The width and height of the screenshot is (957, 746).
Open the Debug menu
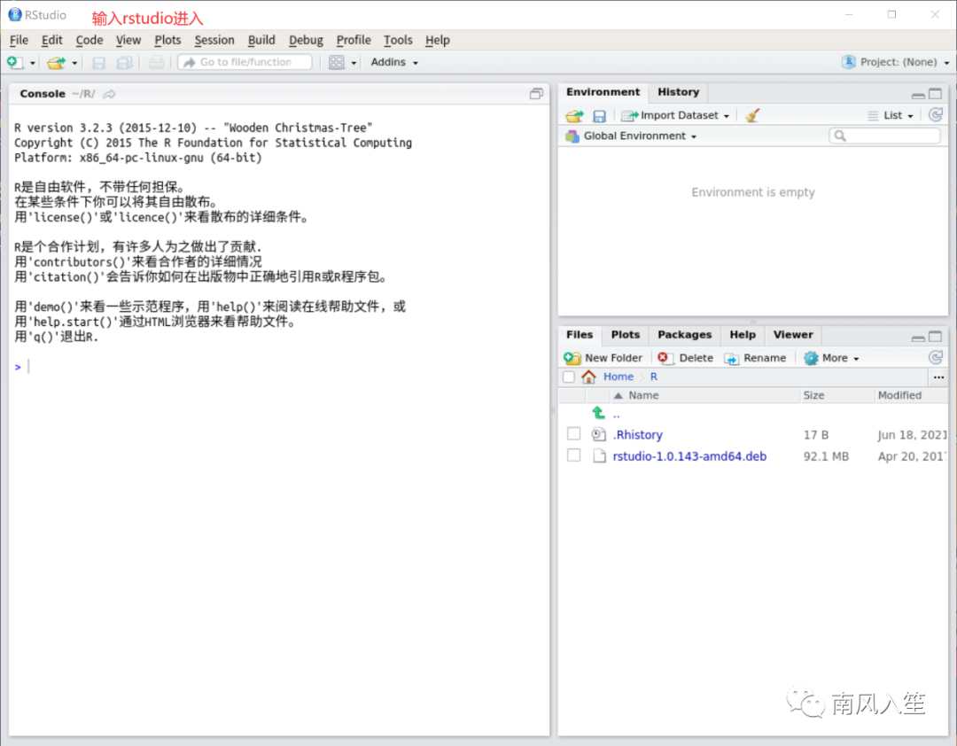[x=306, y=40]
